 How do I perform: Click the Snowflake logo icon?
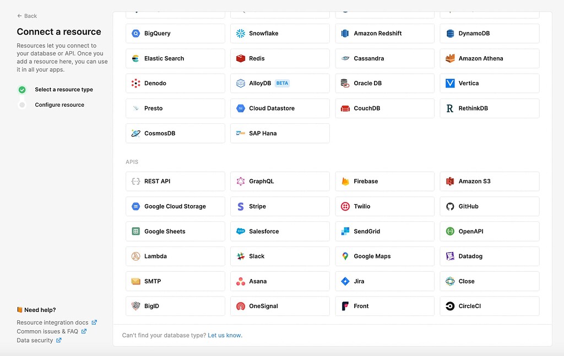(x=240, y=34)
